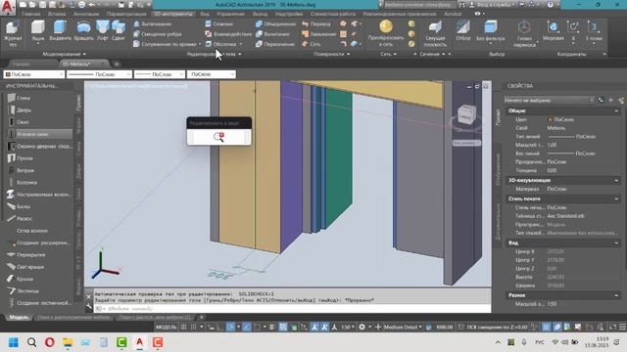Image resolution: width=627 pixels, height=352 pixels.
Task: Open the Главная ribbon tab
Action: click(30, 14)
